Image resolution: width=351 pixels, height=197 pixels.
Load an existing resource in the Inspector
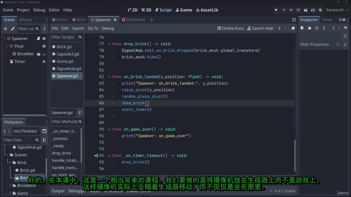(309, 28)
